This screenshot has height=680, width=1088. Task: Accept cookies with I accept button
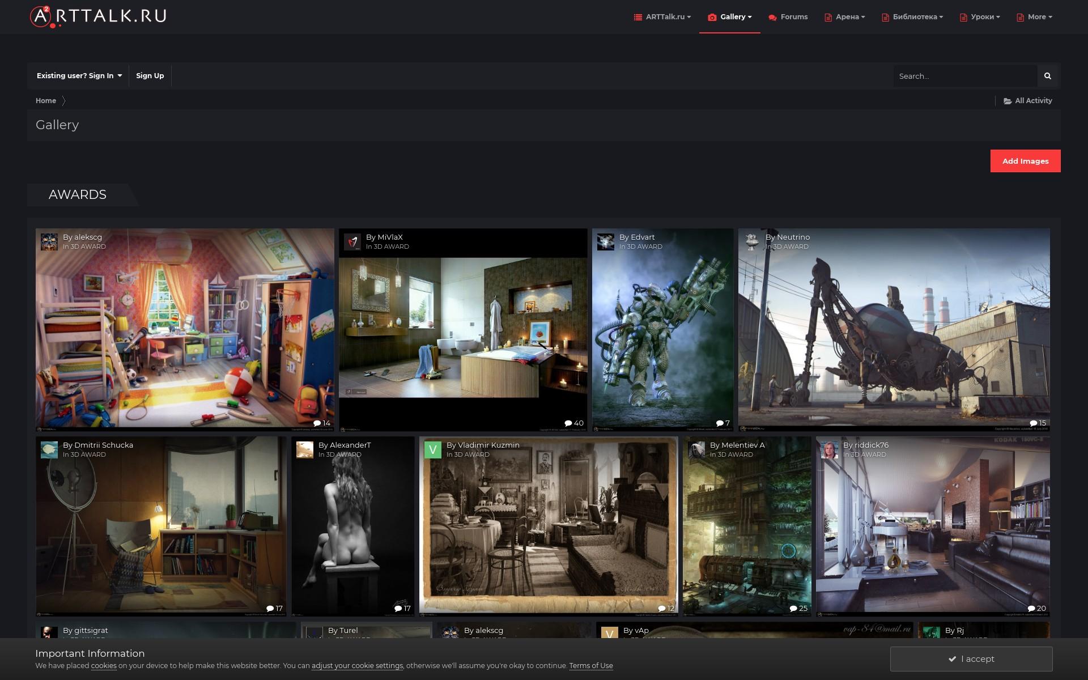click(971, 658)
